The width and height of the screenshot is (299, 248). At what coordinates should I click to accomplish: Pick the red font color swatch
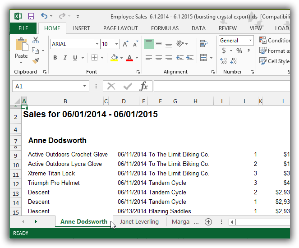(130, 58)
